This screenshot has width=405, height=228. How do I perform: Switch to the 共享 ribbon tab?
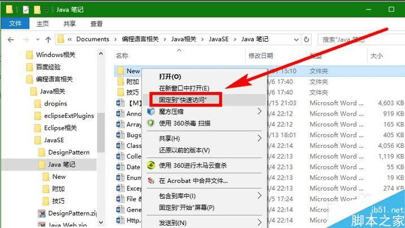69,24
